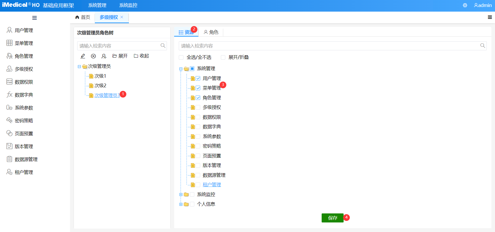Toggle the 展开/折叠 checkbox
The image size is (495, 232).
pos(223,57)
